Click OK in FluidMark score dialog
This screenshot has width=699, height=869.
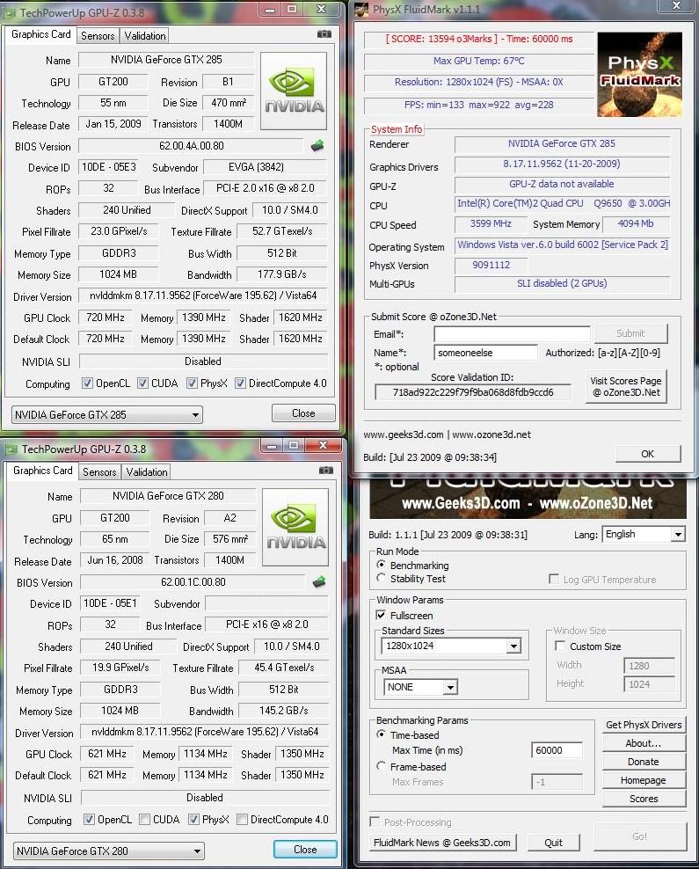(x=647, y=454)
